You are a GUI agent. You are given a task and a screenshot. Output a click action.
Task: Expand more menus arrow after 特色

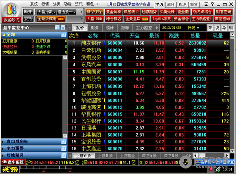tap(98, 4)
